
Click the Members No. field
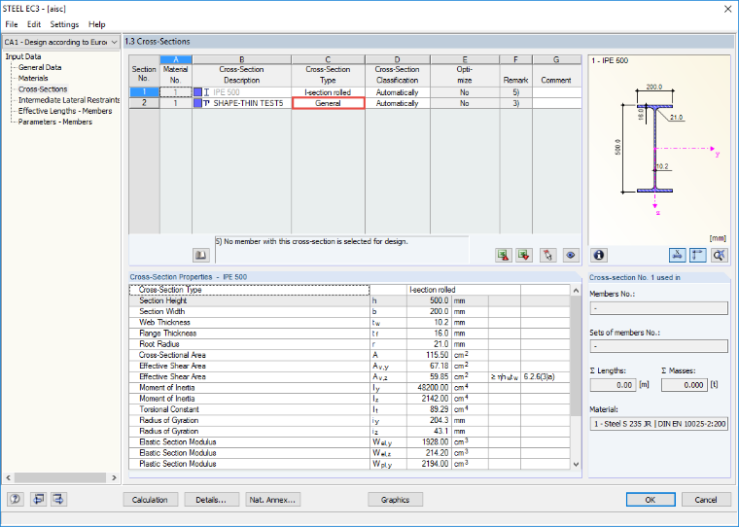[658, 308]
